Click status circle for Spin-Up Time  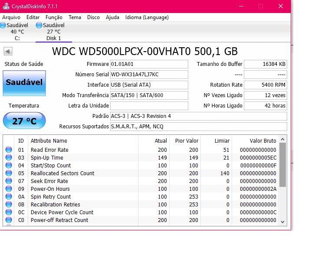(9, 157)
